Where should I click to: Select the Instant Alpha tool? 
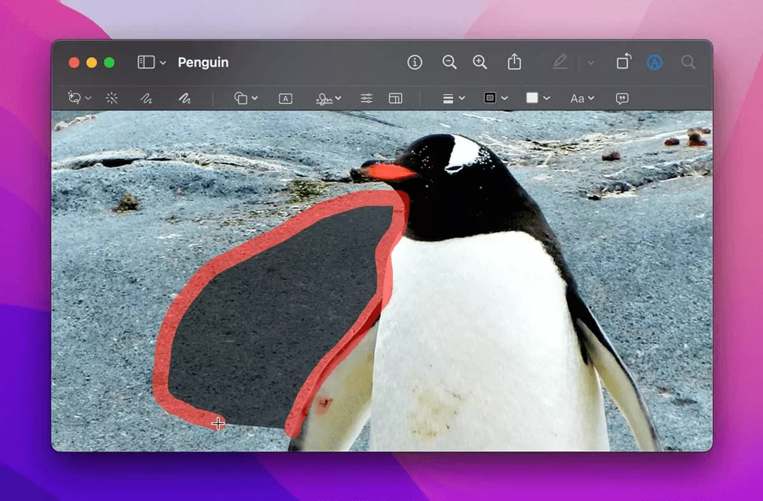112,98
